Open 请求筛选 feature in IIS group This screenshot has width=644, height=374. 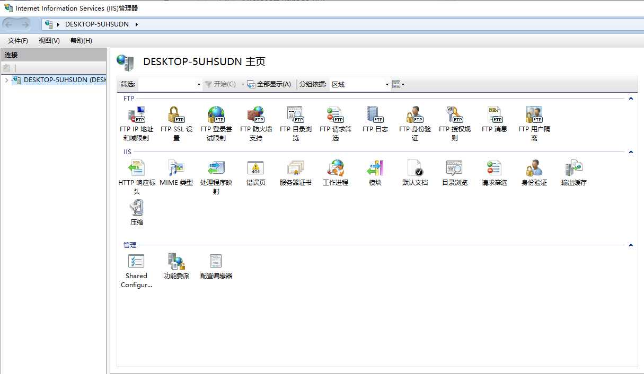coord(494,173)
